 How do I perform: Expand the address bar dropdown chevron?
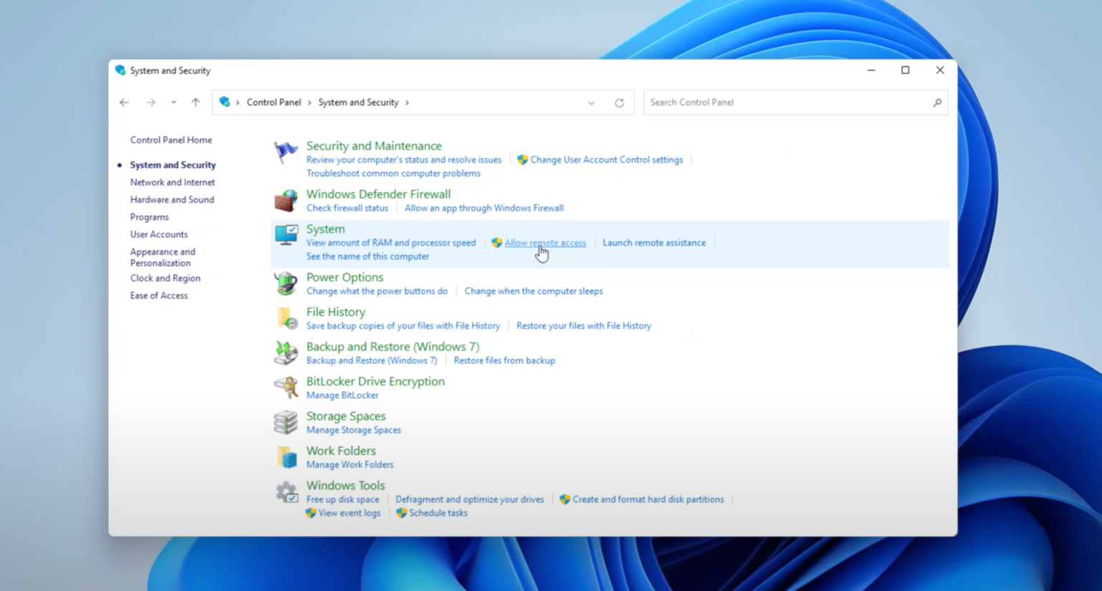pyautogui.click(x=591, y=102)
